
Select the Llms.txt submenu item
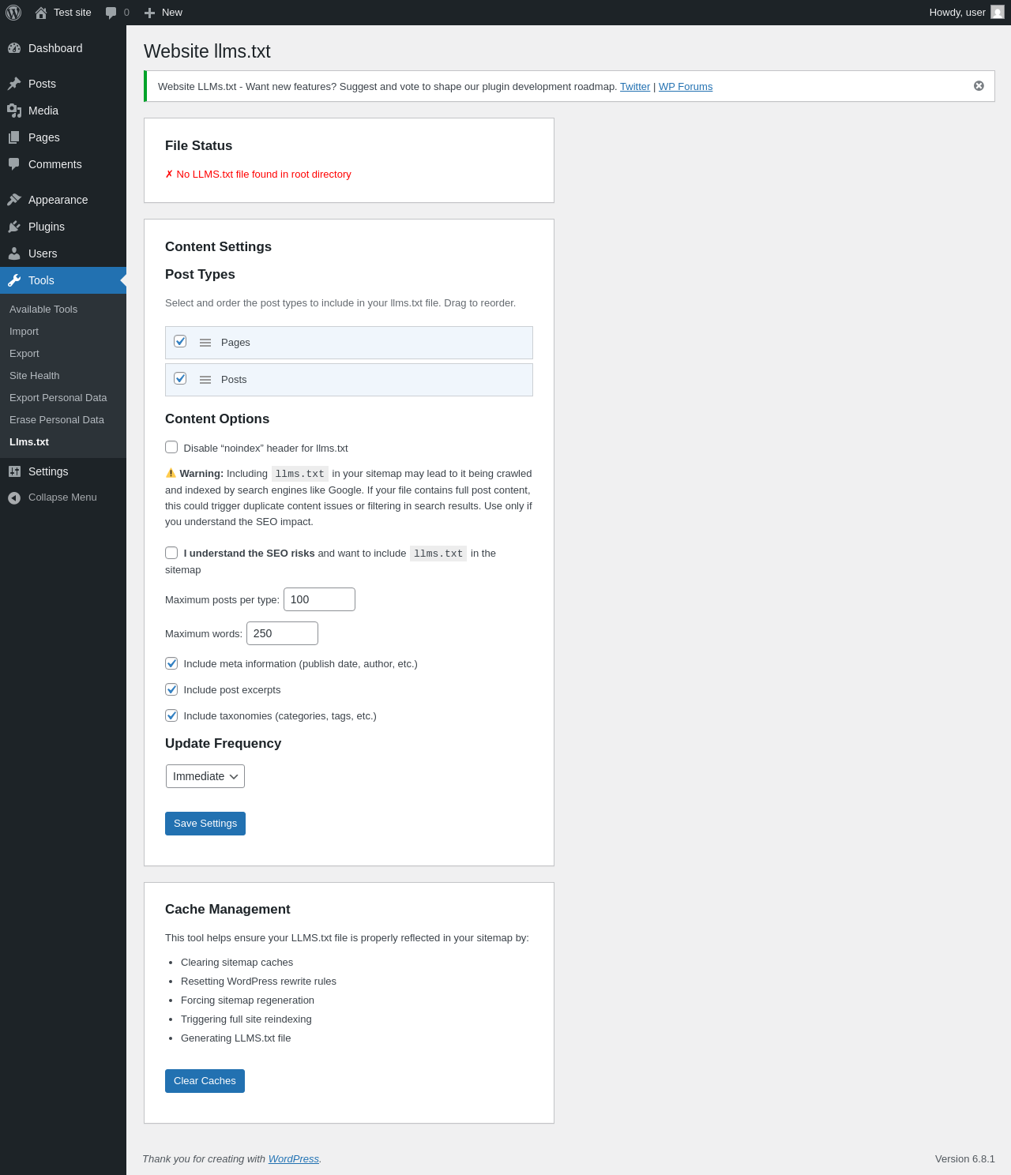[x=29, y=442]
